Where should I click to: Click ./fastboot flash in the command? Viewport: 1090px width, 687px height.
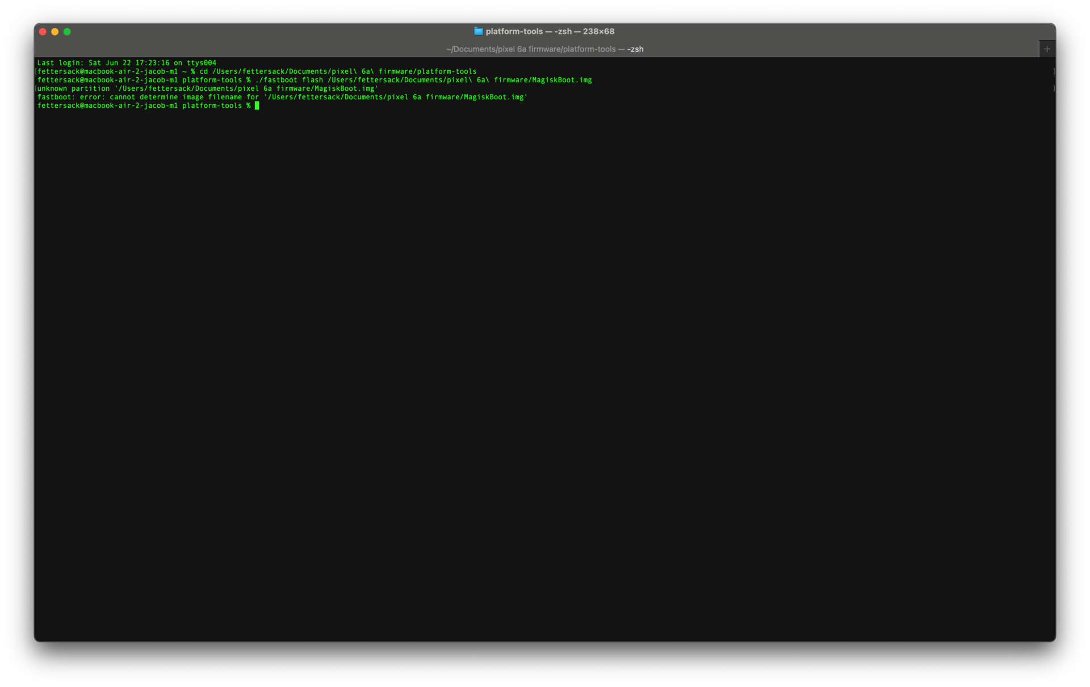point(288,80)
